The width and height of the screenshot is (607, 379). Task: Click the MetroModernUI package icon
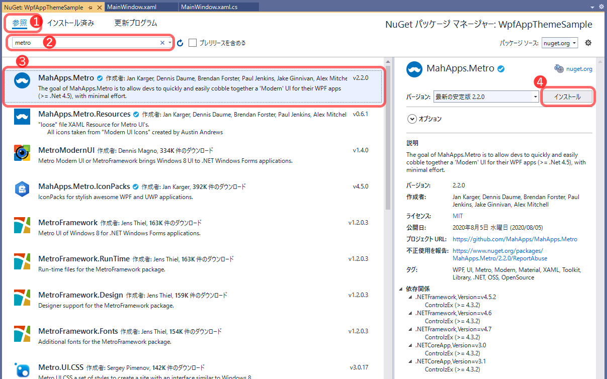pos(22,153)
